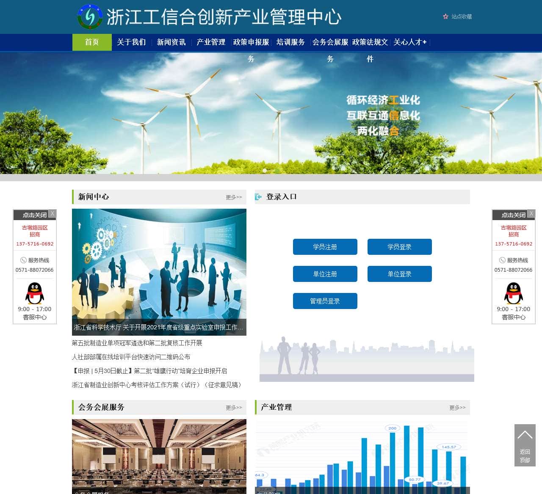The height and width of the screenshot is (494, 542).
Task: Click the 产业管理 section heading
Action: 277,407
